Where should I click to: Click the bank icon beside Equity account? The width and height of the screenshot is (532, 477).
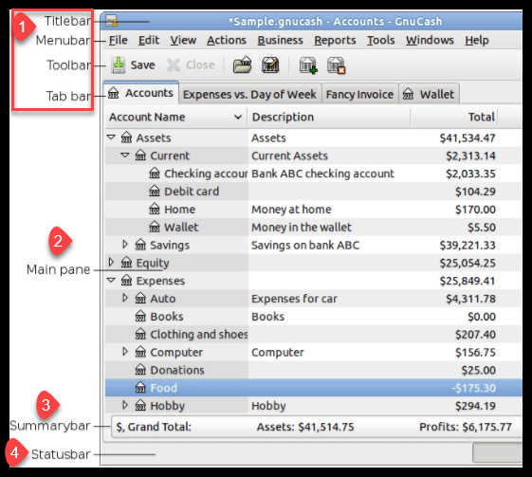click(x=126, y=263)
